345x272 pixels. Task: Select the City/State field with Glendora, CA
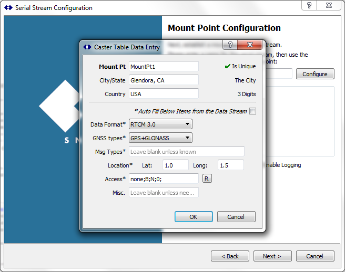point(164,80)
